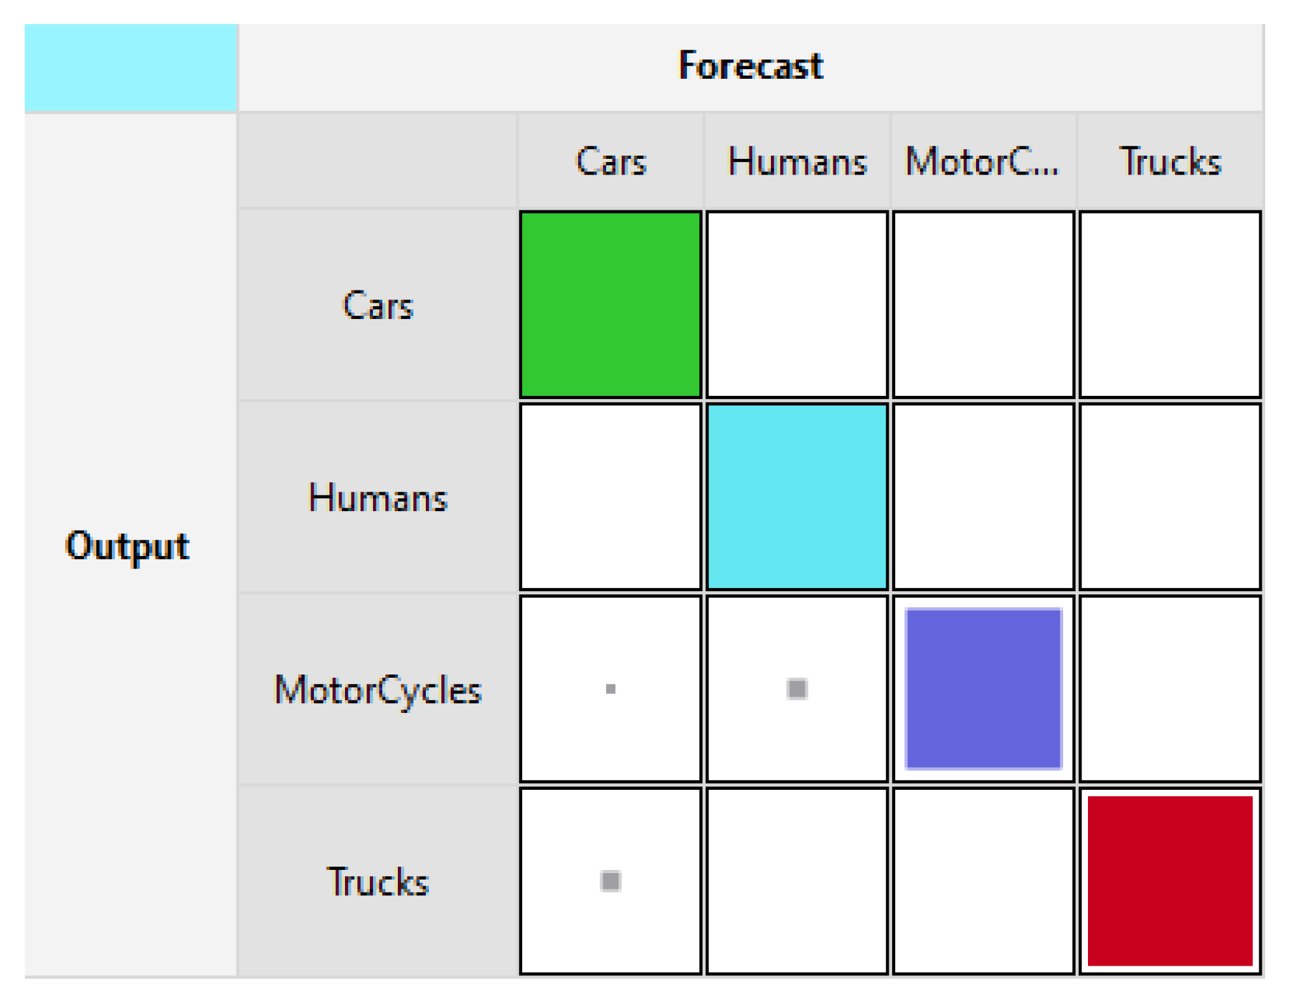Viewport: 1295px width, 1004px height.
Task: Select the red Trucks-Trucks matrix cell
Action: pos(1169,880)
